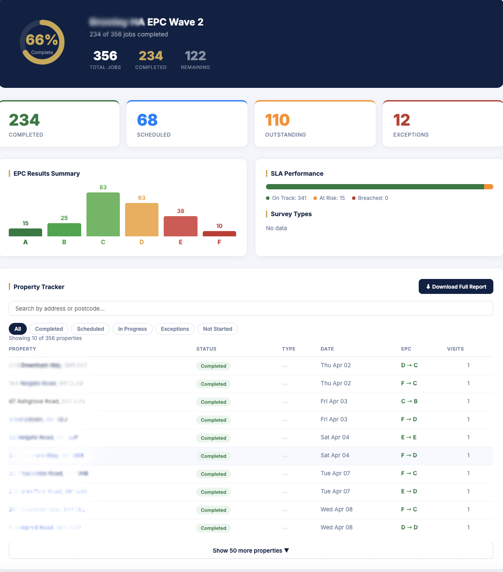Open the 110 Outstanding summary card
The image size is (503, 572).
point(315,123)
